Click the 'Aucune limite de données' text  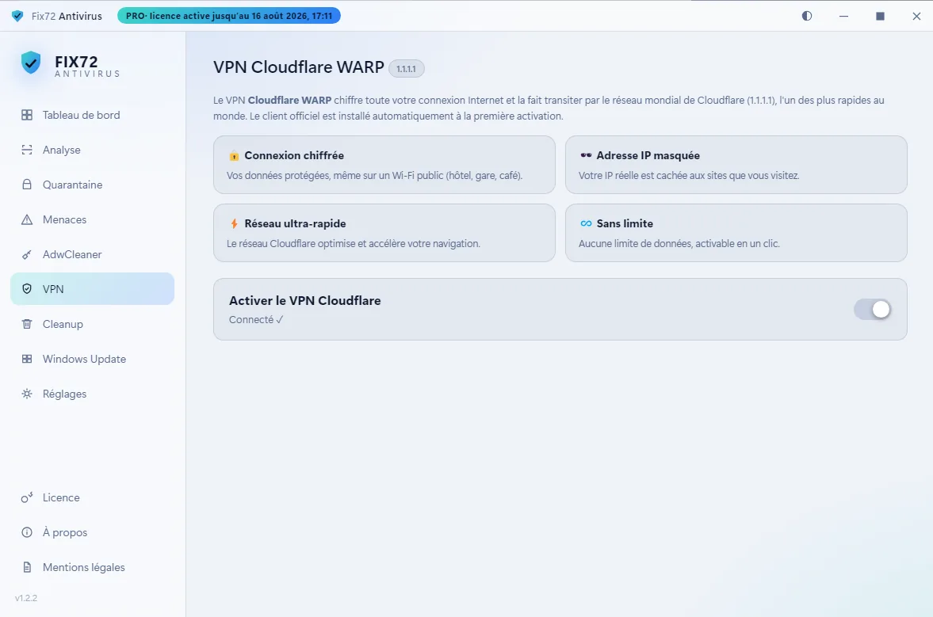tap(679, 243)
